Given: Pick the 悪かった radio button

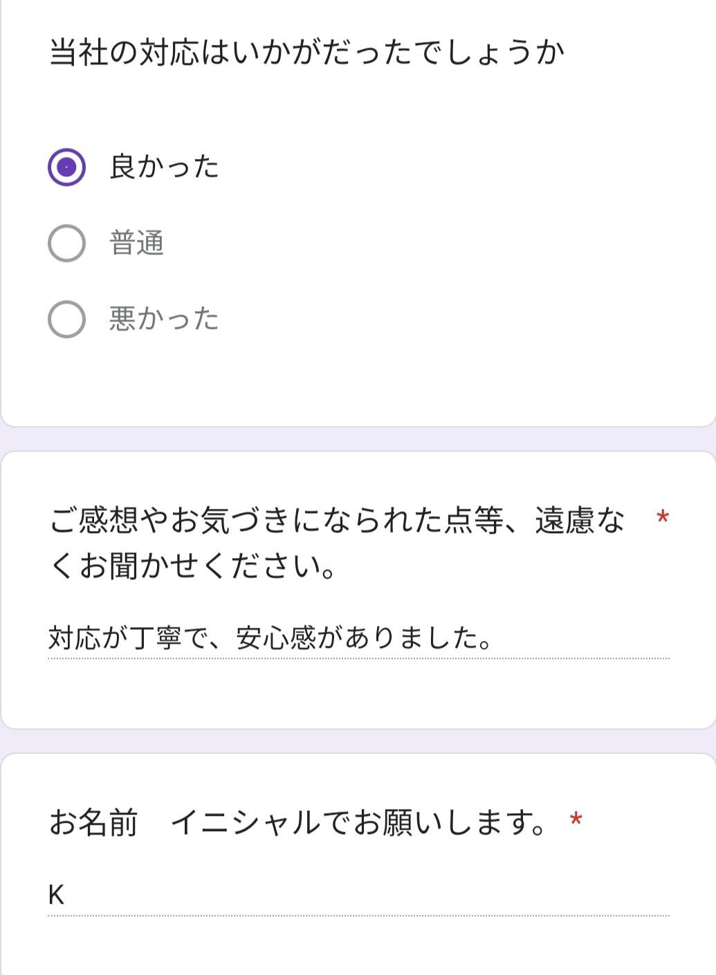Looking at the screenshot, I should [66, 319].
